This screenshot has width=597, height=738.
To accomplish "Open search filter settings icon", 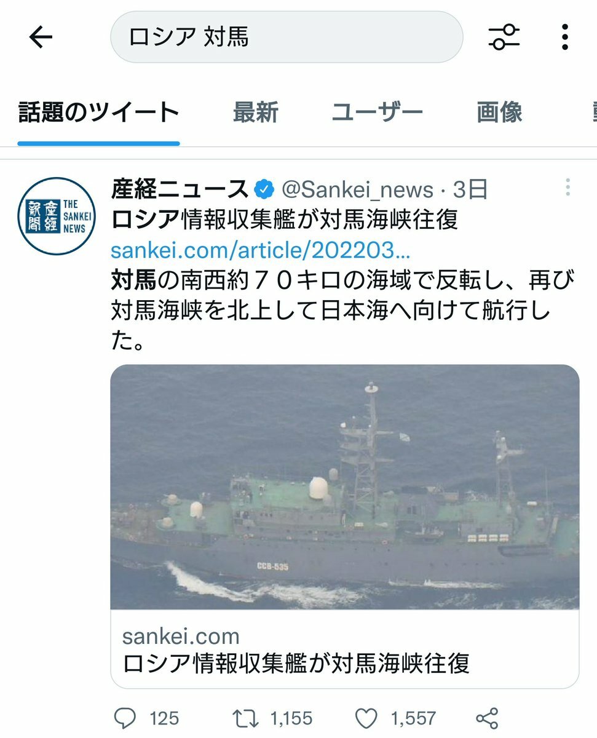I will pos(504,38).
